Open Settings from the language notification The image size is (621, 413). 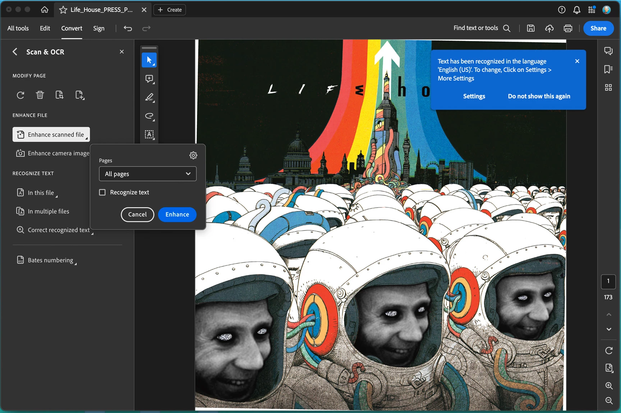pos(474,96)
